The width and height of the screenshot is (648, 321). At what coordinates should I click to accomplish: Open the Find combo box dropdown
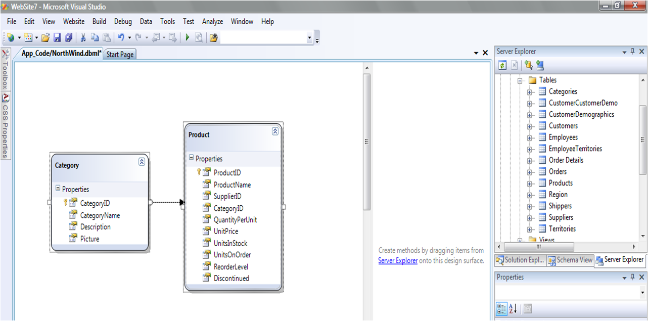[309, 38]
